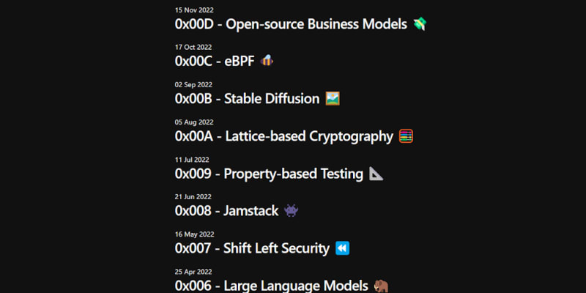
Task: Click the 02 Sep 2022 date label
Action: (194, 84)
